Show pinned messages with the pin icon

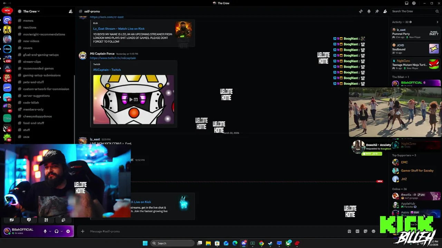pos(377,11)
